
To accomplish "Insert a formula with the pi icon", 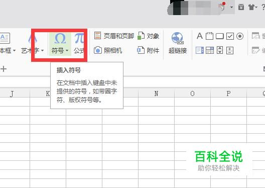I will point(79,39).
